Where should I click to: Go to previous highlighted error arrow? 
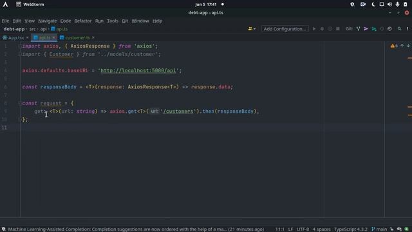click(402, 46)
